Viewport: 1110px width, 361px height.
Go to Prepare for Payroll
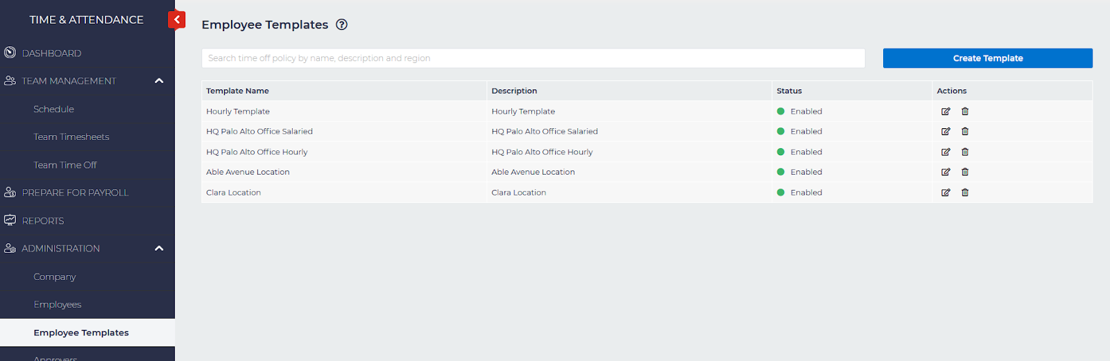pyautogui.click(x=75, y=193)
